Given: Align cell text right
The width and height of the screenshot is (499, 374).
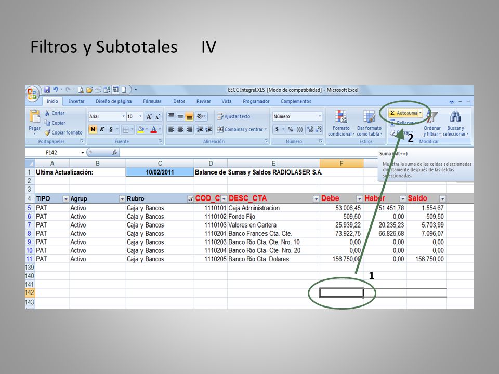Looking at the screenshot, I should tap(189, 129).
